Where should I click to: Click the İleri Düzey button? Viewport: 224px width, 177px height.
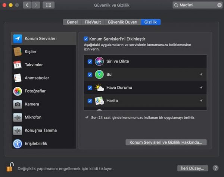click(x=193, y=168)
